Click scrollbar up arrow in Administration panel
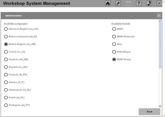The image size is (165, 117). pos(160,21)
